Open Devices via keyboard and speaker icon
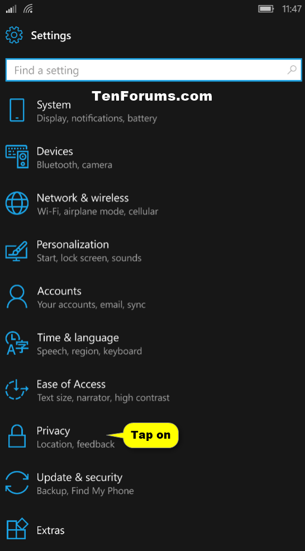Viewport: 305px width, 551px height. tap(17, 156)
